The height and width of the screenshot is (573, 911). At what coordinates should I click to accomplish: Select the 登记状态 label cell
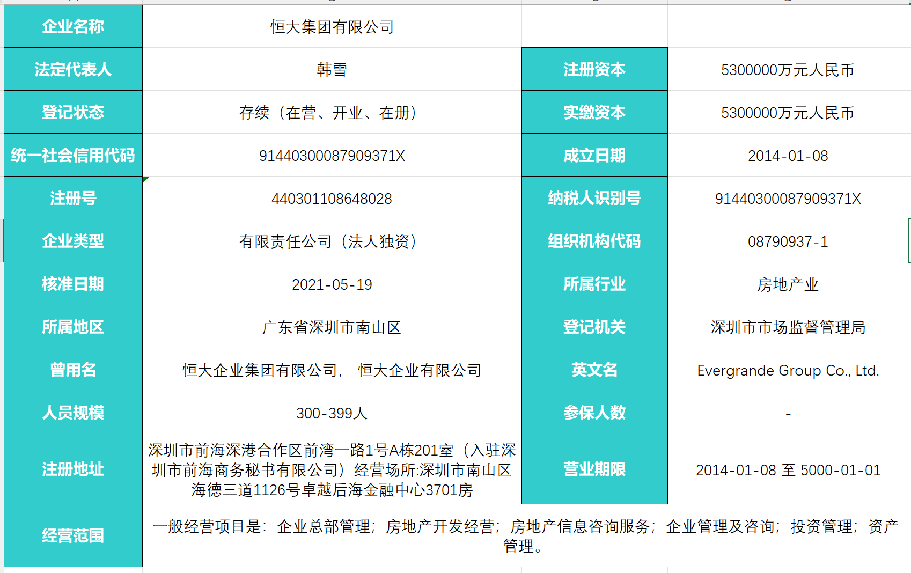pos(73,112)
